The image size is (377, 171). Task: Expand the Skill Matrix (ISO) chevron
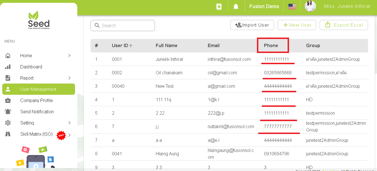click(69, 135)
